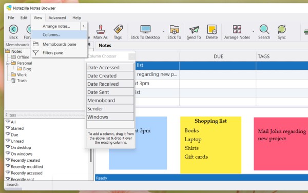This screenshot has width=308, height=193.
Task: Choose Arrange notes... menu entry
Action: click(x=56, y=26)
